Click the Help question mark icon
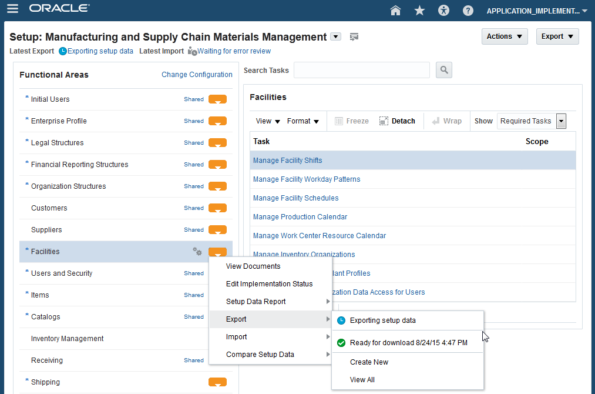595x394 pixels. 468,10
